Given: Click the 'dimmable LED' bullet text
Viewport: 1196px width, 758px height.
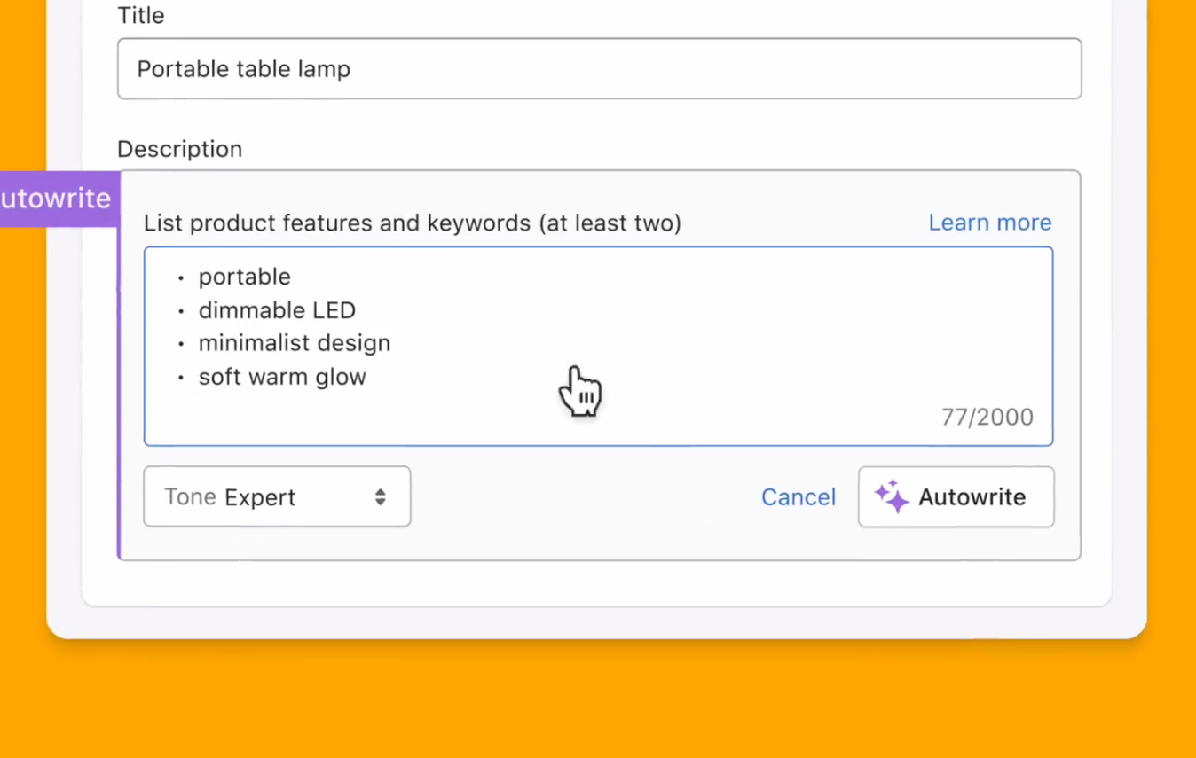Looking at the screenshot, I should point(277,310).
